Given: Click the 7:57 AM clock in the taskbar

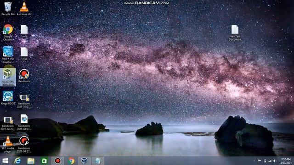Looking at the screenshot, I should tap(286, 161).
